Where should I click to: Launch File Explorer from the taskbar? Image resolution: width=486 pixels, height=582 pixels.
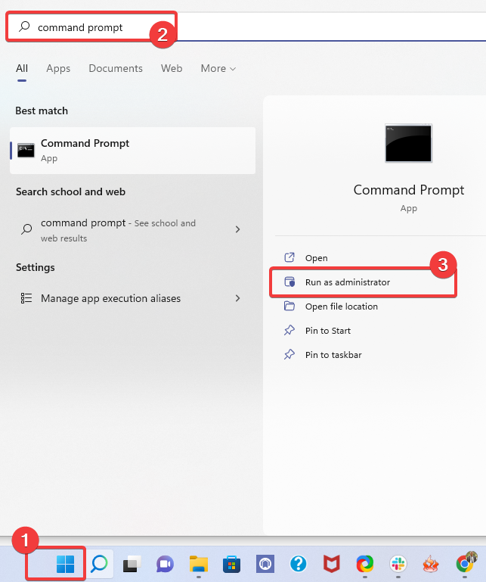point(199,564)
